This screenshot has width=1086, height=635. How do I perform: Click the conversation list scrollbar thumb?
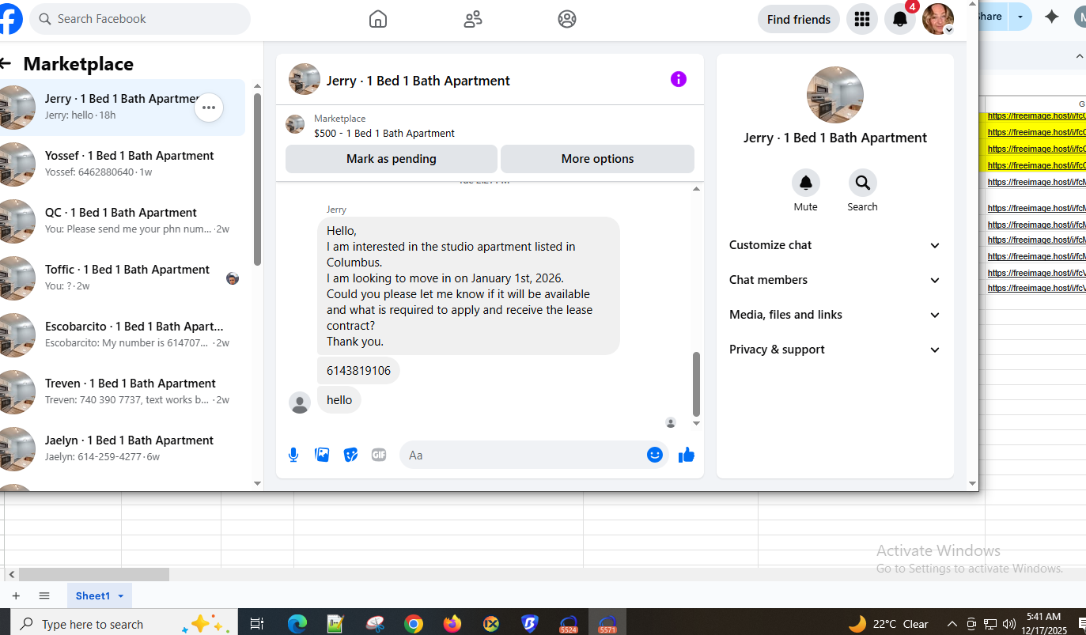pyautogui.click(x=257, y=180)
